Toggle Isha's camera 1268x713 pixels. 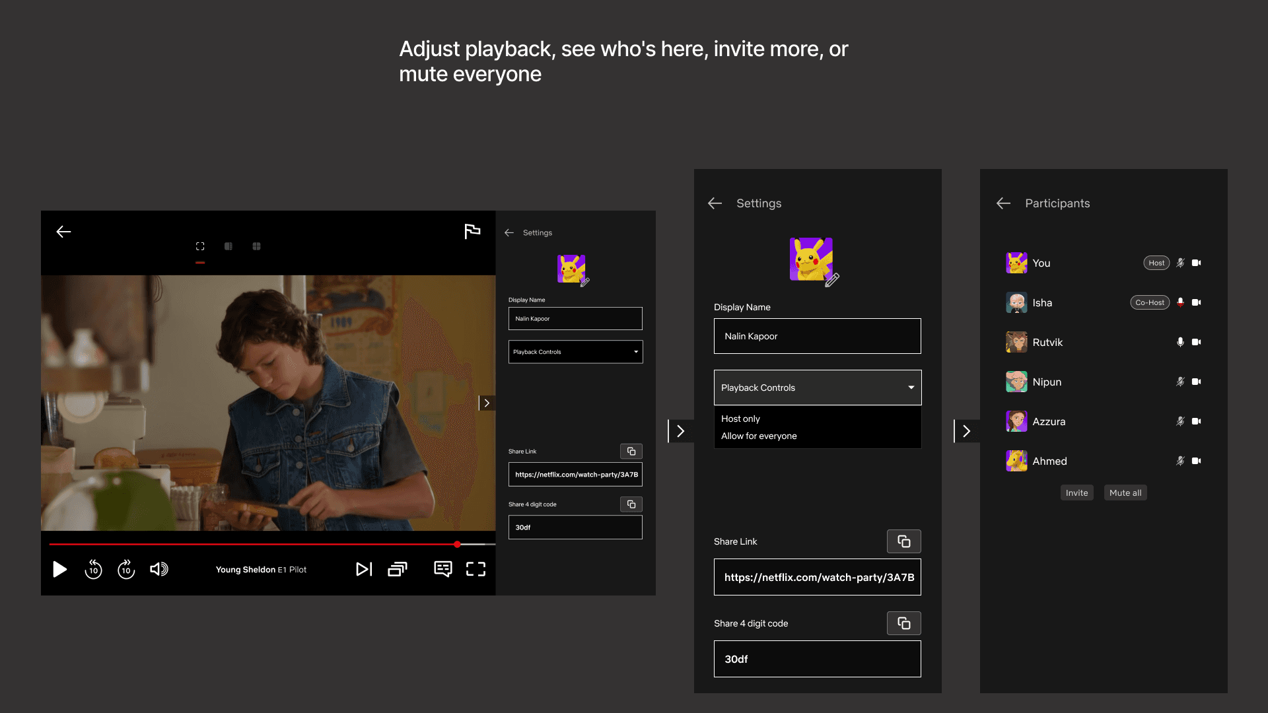click(1196, 302)
